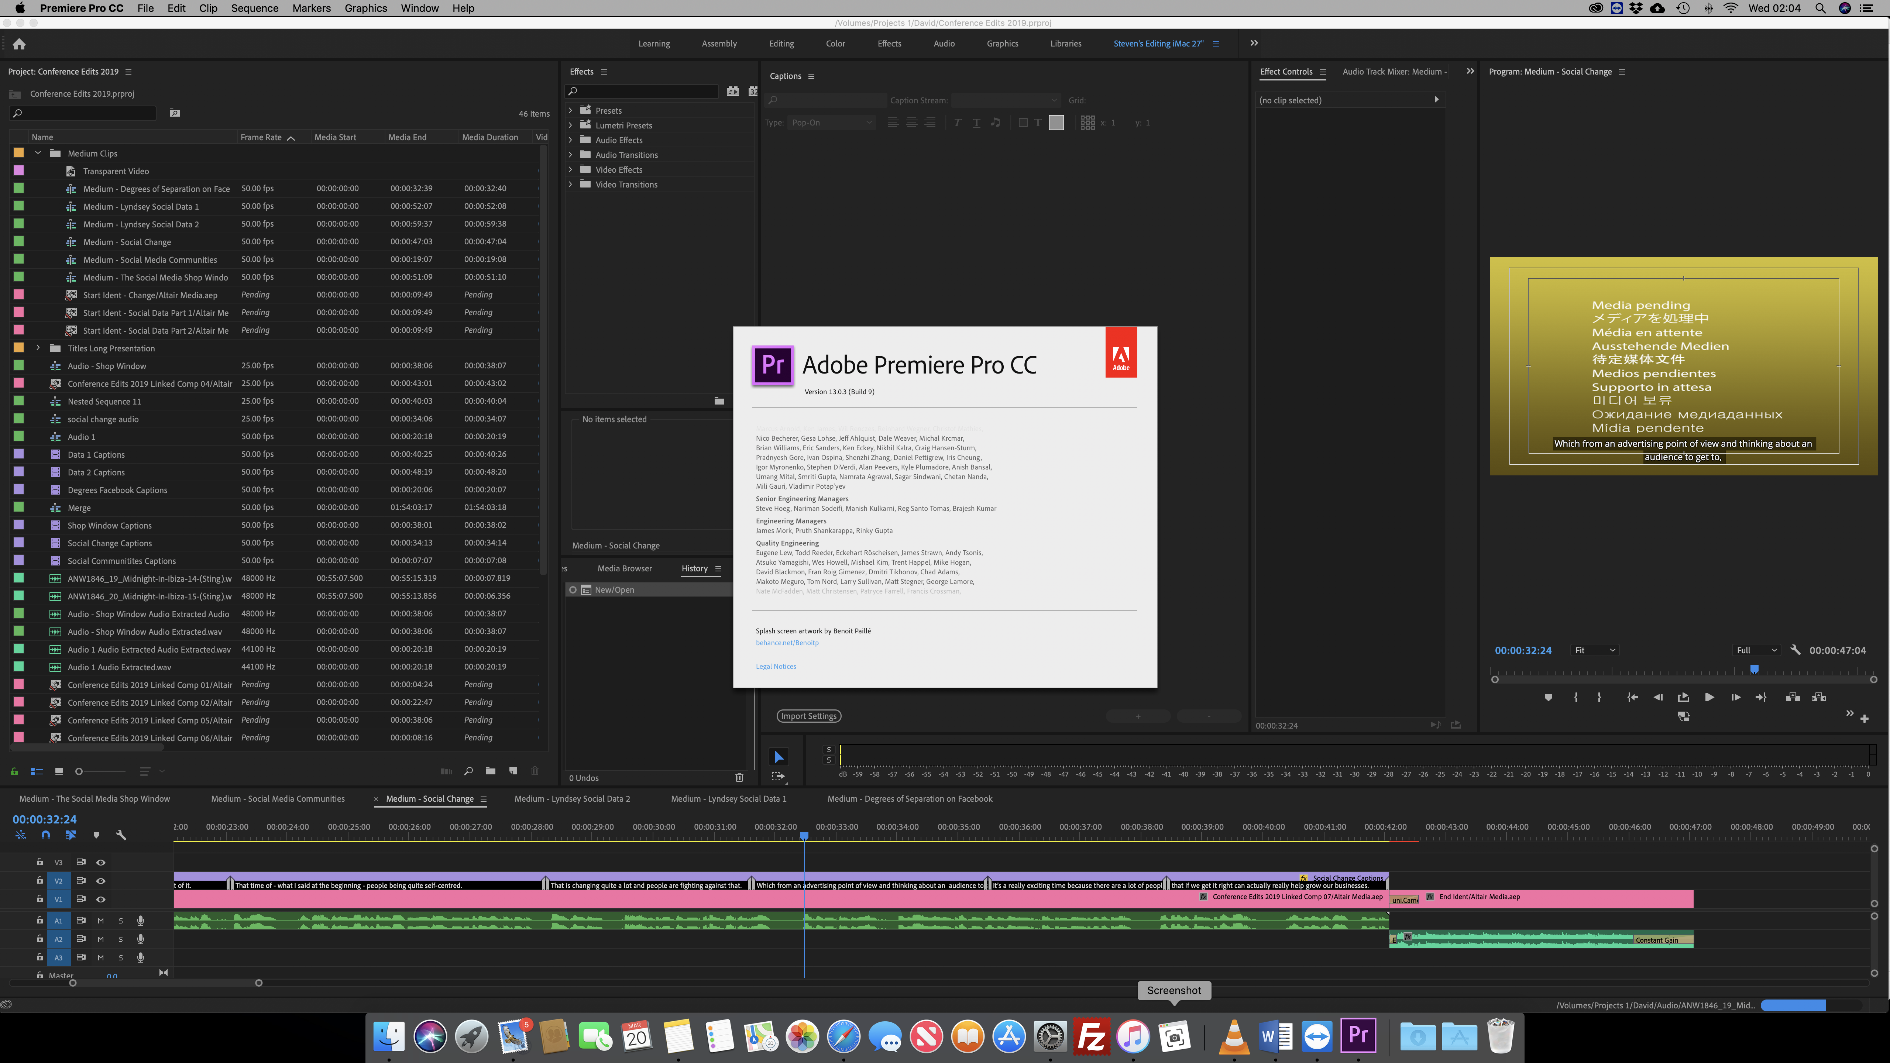Expand Audio Effects folder
The image size is (1890, 1063).
coord(571,140)
